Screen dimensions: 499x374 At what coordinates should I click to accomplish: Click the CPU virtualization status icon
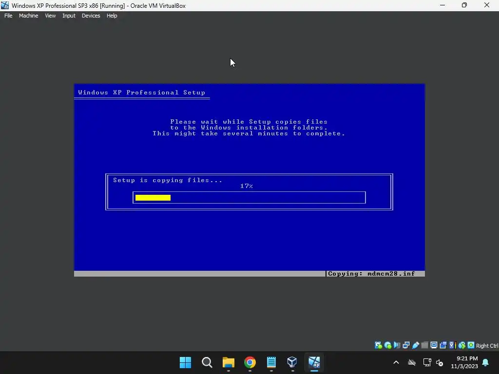452,345
